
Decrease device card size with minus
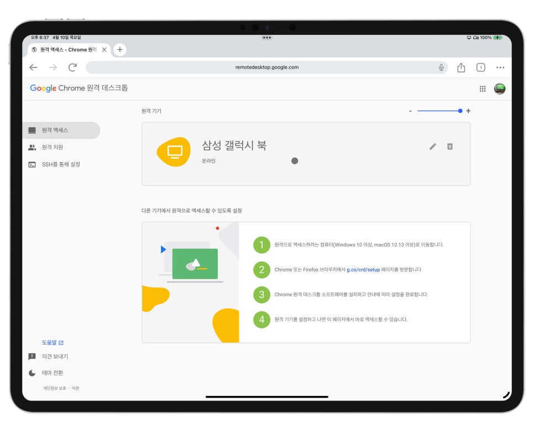(x=410, y=111)
